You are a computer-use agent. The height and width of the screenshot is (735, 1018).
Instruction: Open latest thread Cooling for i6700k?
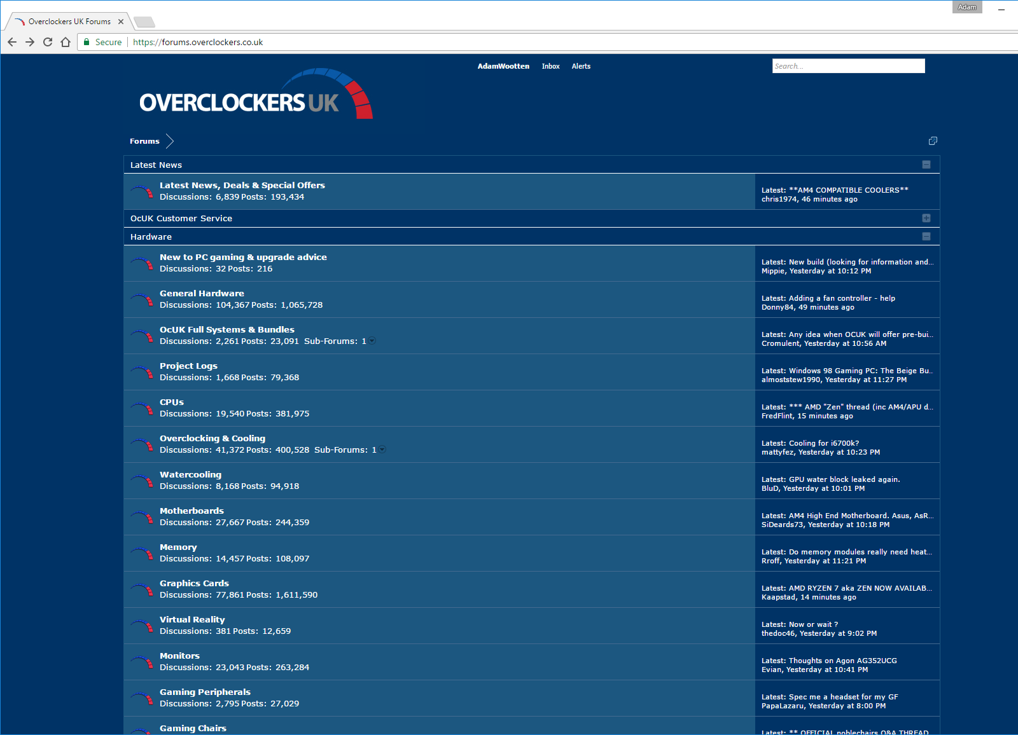point(824,443)
